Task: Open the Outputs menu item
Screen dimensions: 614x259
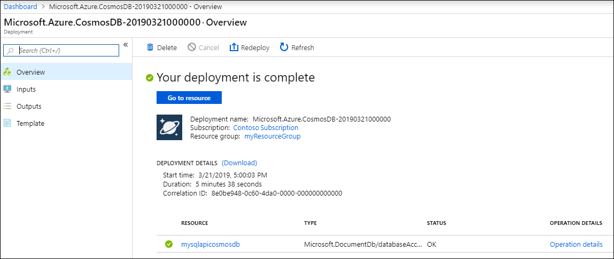Action: tap(66, 106)
